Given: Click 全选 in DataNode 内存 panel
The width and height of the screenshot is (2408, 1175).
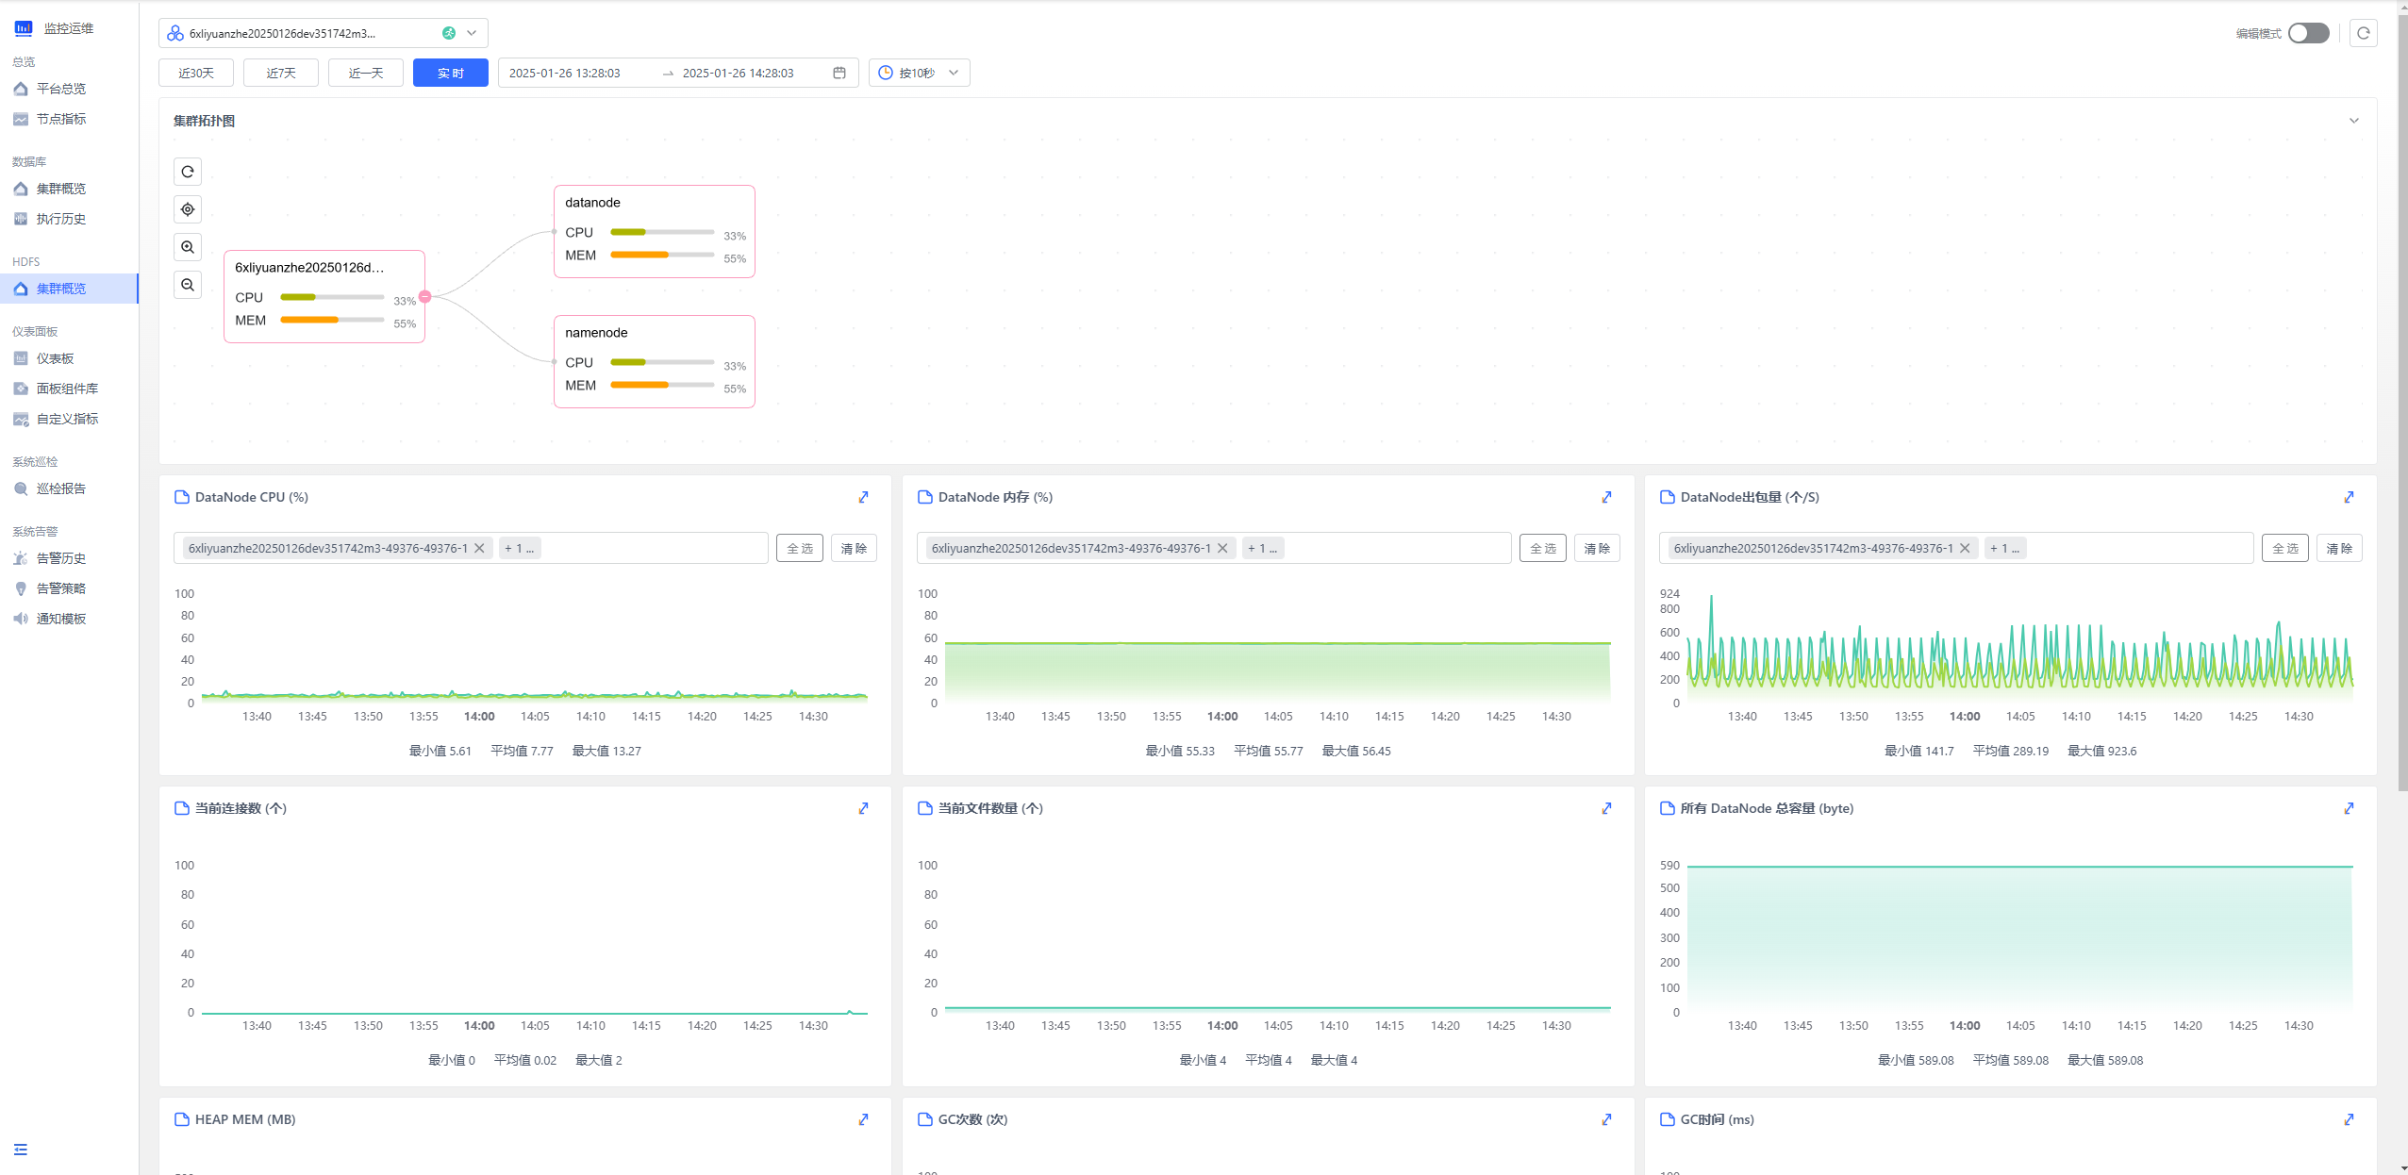Looking at the screenshot, I should [1543, 548].
